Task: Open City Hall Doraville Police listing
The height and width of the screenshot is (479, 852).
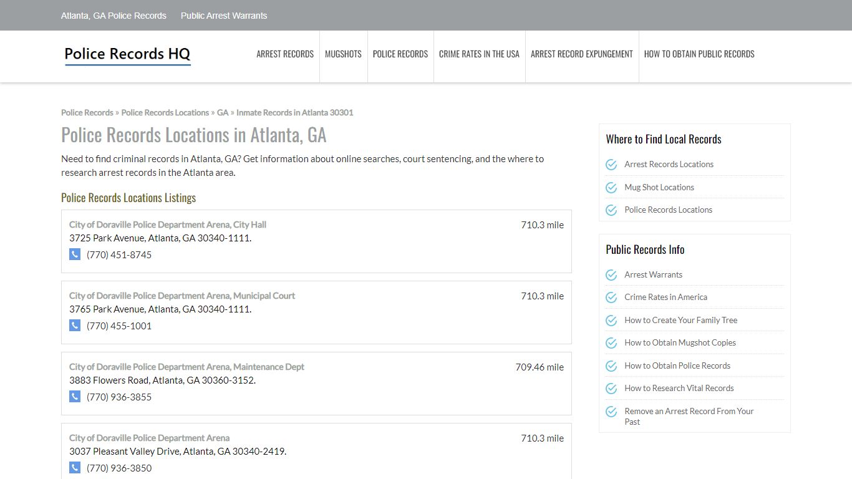Action: point(168,225)
